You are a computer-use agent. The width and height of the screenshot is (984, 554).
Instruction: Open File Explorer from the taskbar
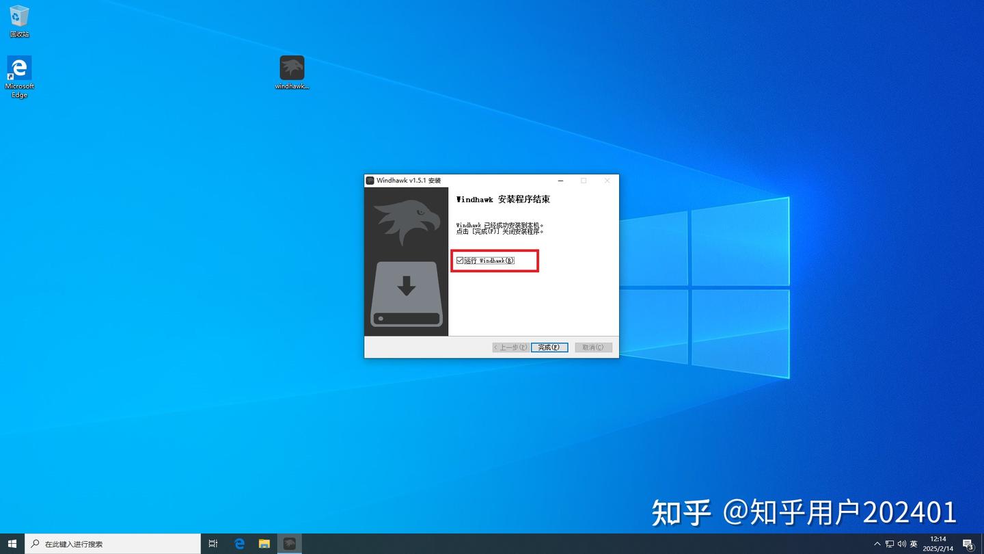264,543
